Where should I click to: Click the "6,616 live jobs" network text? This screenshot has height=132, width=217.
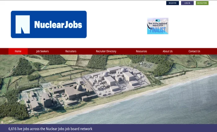[x=50, y=129]
